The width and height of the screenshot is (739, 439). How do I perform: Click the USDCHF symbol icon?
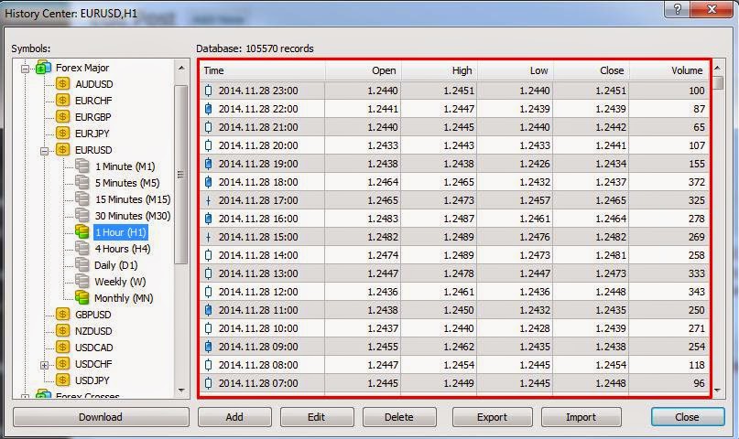[62, 364]
